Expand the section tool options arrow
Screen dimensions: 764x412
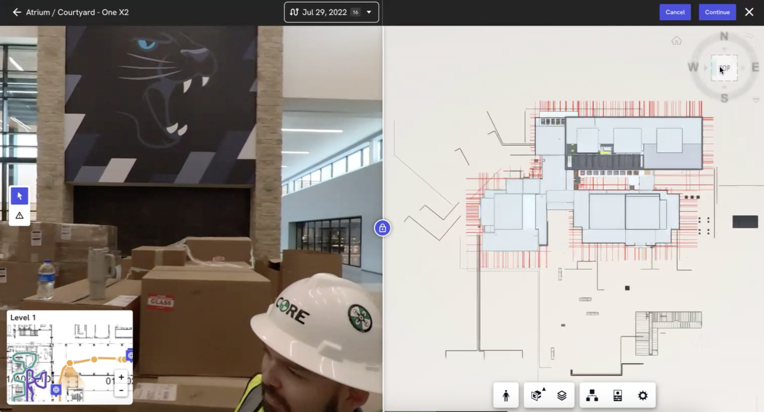click(544, 389)
